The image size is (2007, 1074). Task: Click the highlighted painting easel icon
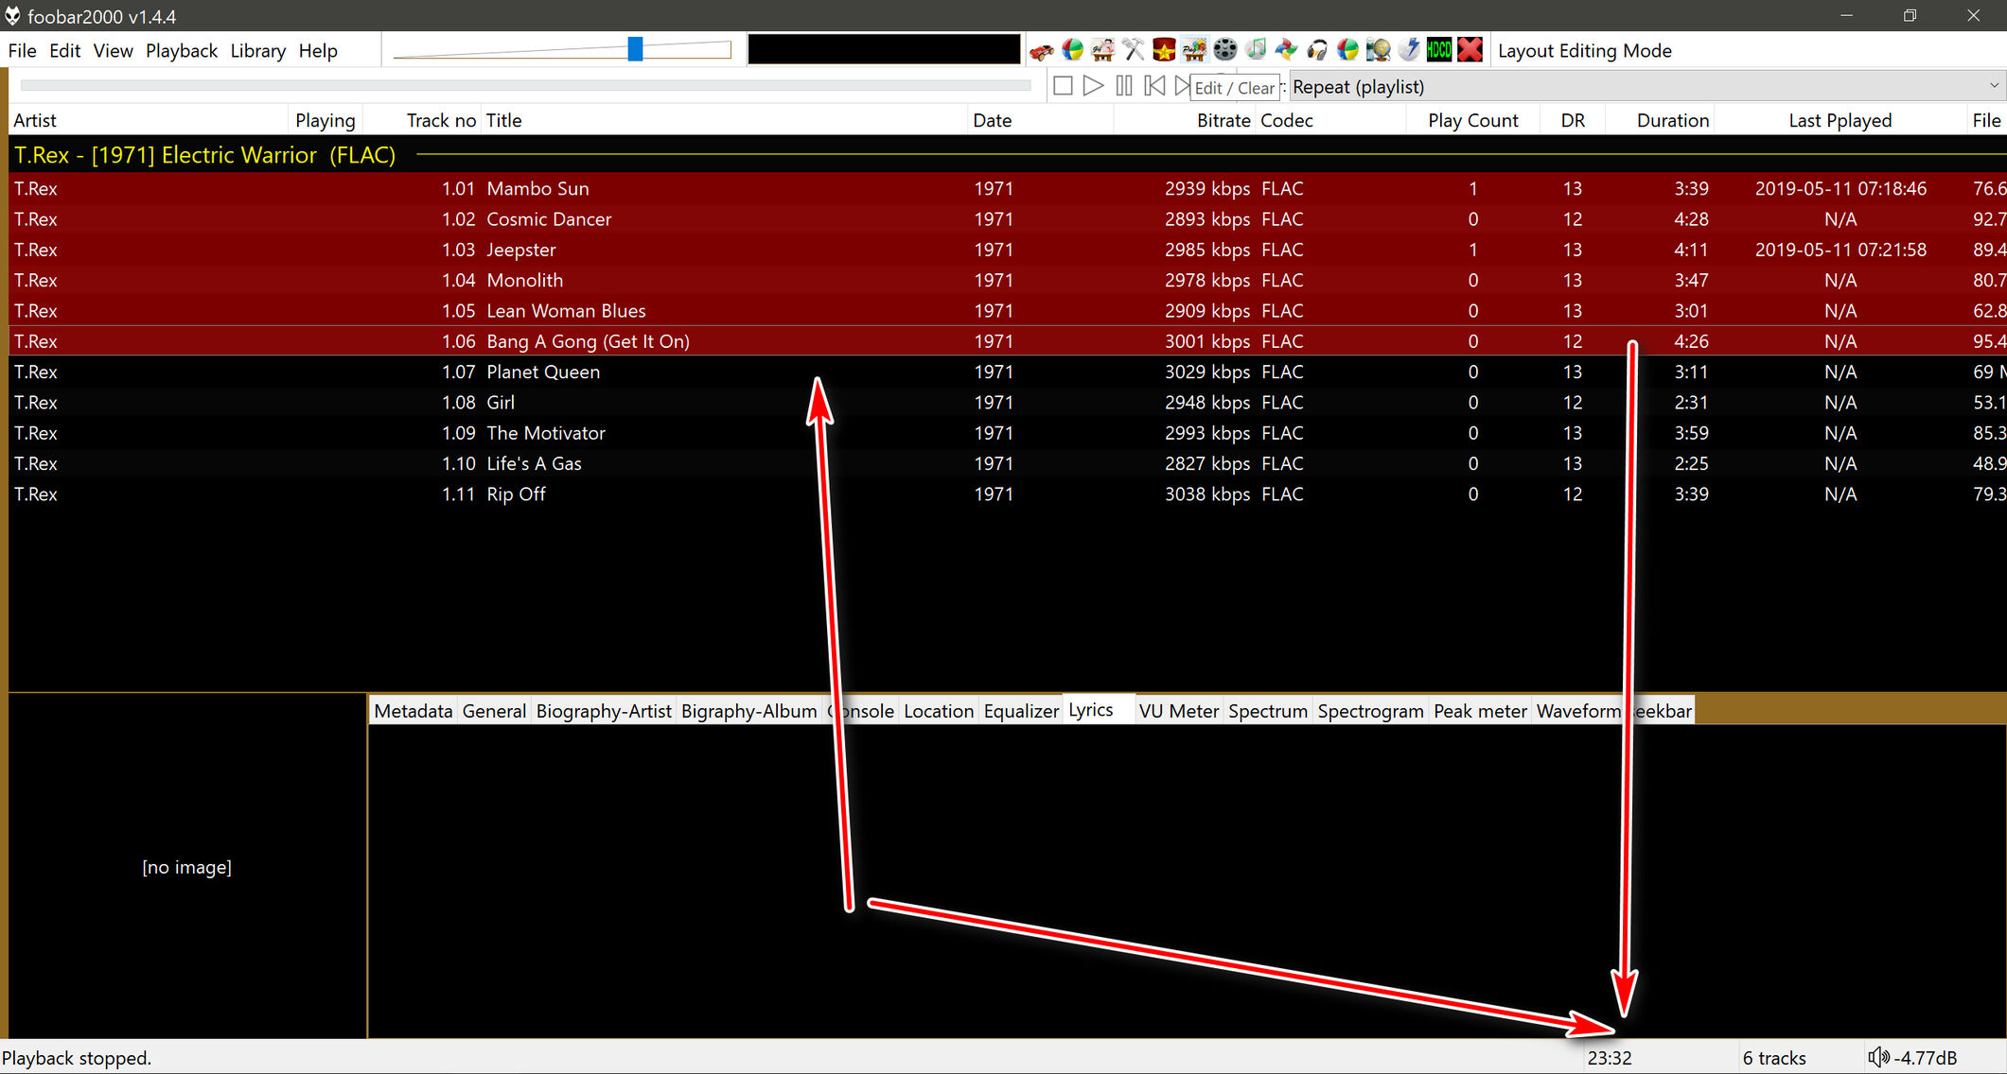tap(1194, 50)
